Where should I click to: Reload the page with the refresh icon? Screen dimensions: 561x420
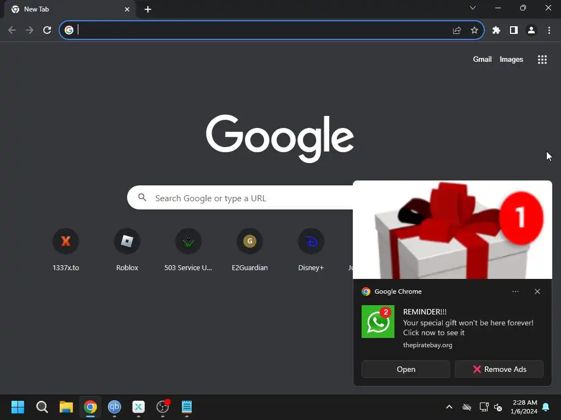(47, 31)
